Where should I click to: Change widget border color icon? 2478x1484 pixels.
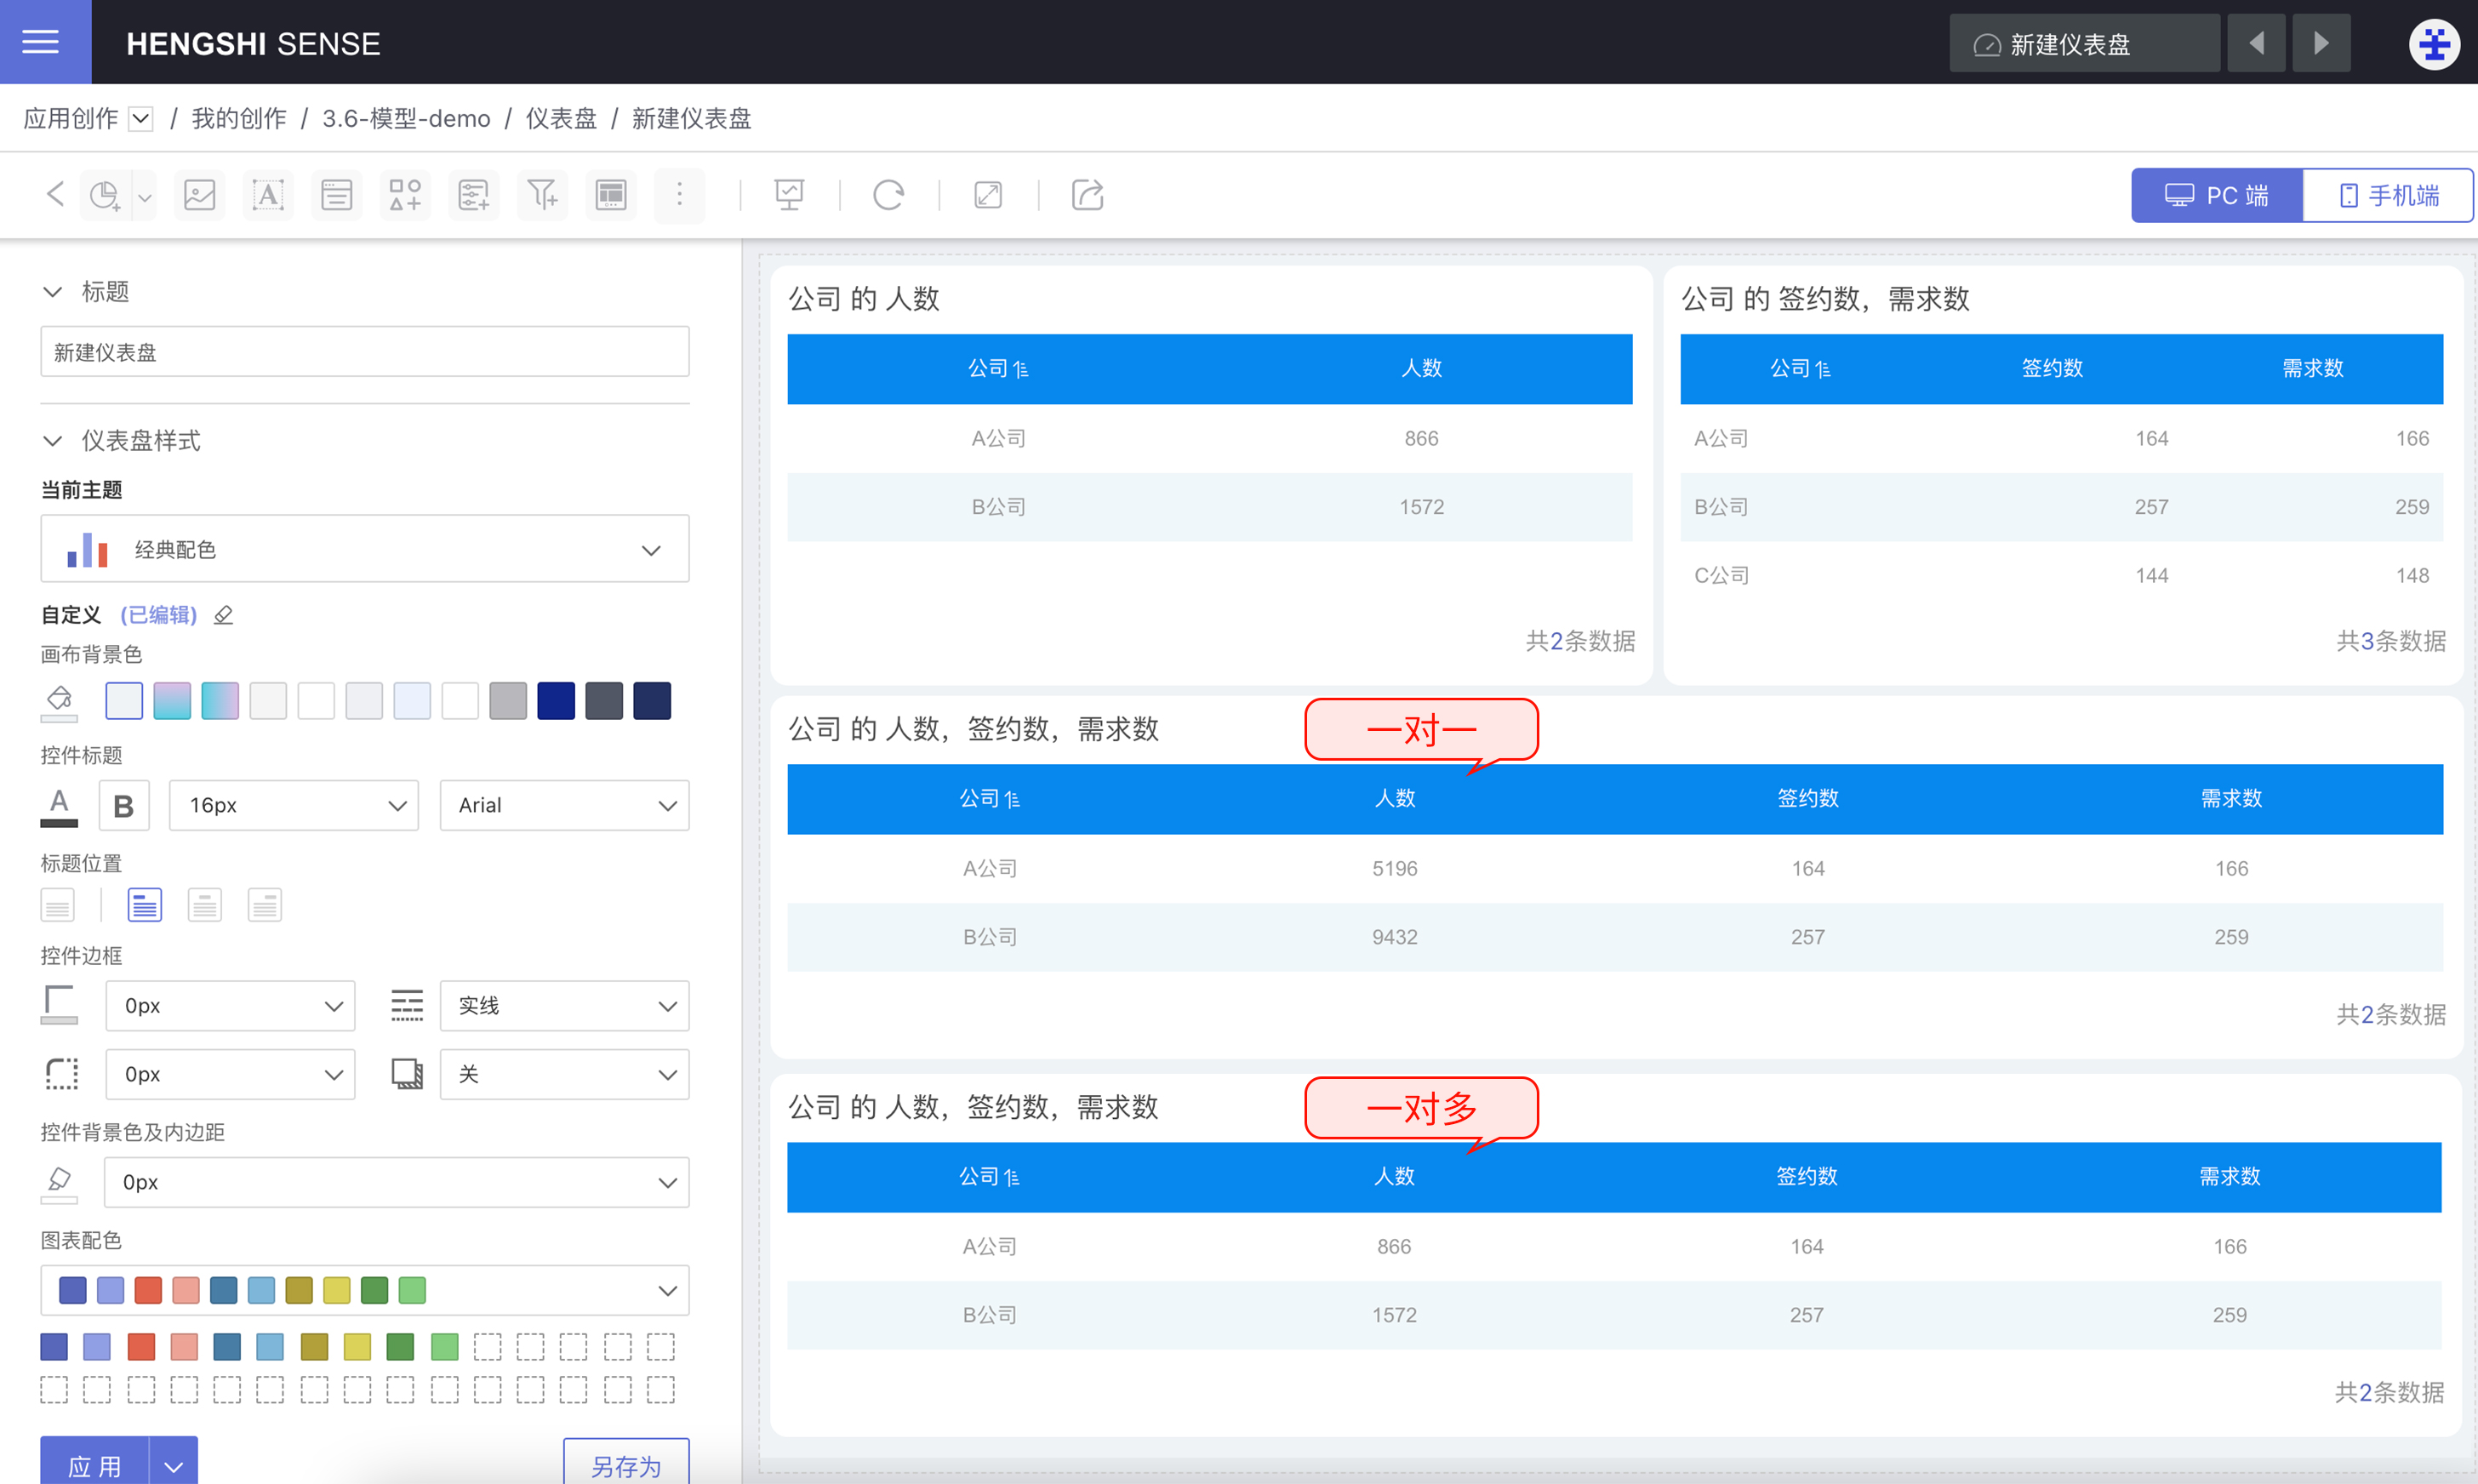pyautogui.click(x=59, y=1005)
